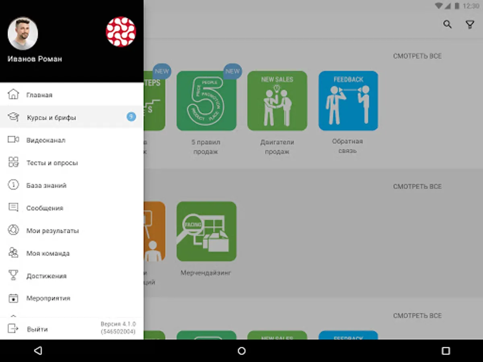Click the Видеоканал camera icon
The width and height of the screenshot is (483, 362).
click(x=13, y=140)
